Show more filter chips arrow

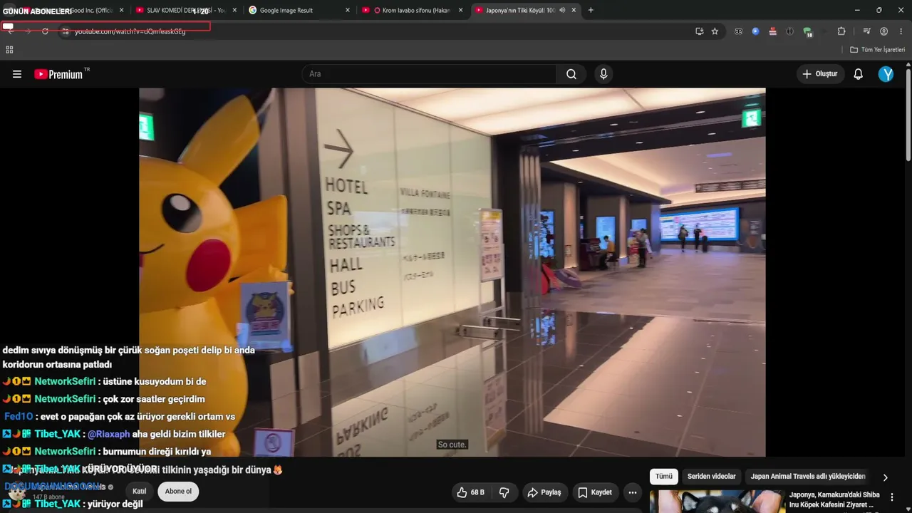pos(885,477)
